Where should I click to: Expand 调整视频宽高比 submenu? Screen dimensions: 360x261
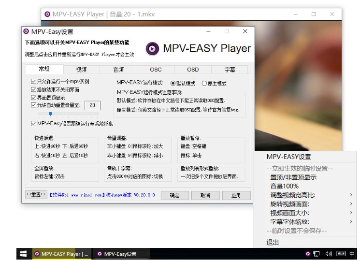click(x=304, y=195)
